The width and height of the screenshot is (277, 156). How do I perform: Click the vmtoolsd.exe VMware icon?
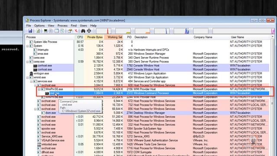pyautogui.click(x=39, y=144)
